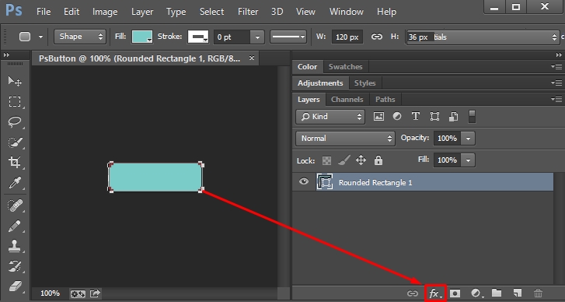Image resolution: width=565 pixels, height=302 pixels.
Task: Filter layers by pixel layers
Action: click(378, 117)
